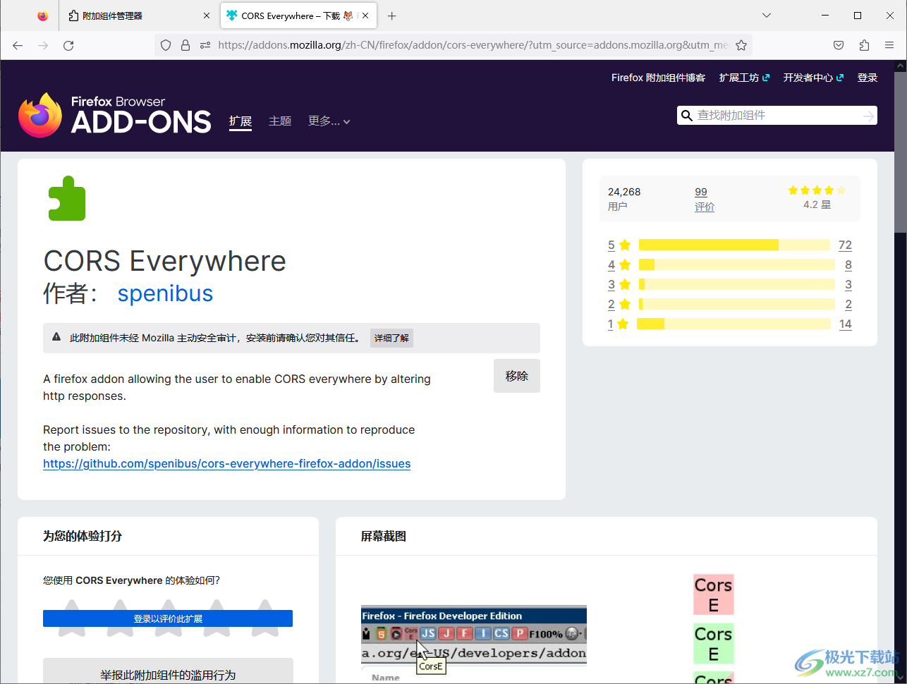The image size is (907, 684).
Task: Click the 查找附加组件 search field
Action: coord(778,115)
